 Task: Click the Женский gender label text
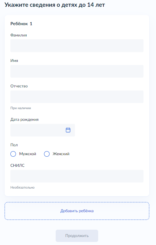coord(61,154)
